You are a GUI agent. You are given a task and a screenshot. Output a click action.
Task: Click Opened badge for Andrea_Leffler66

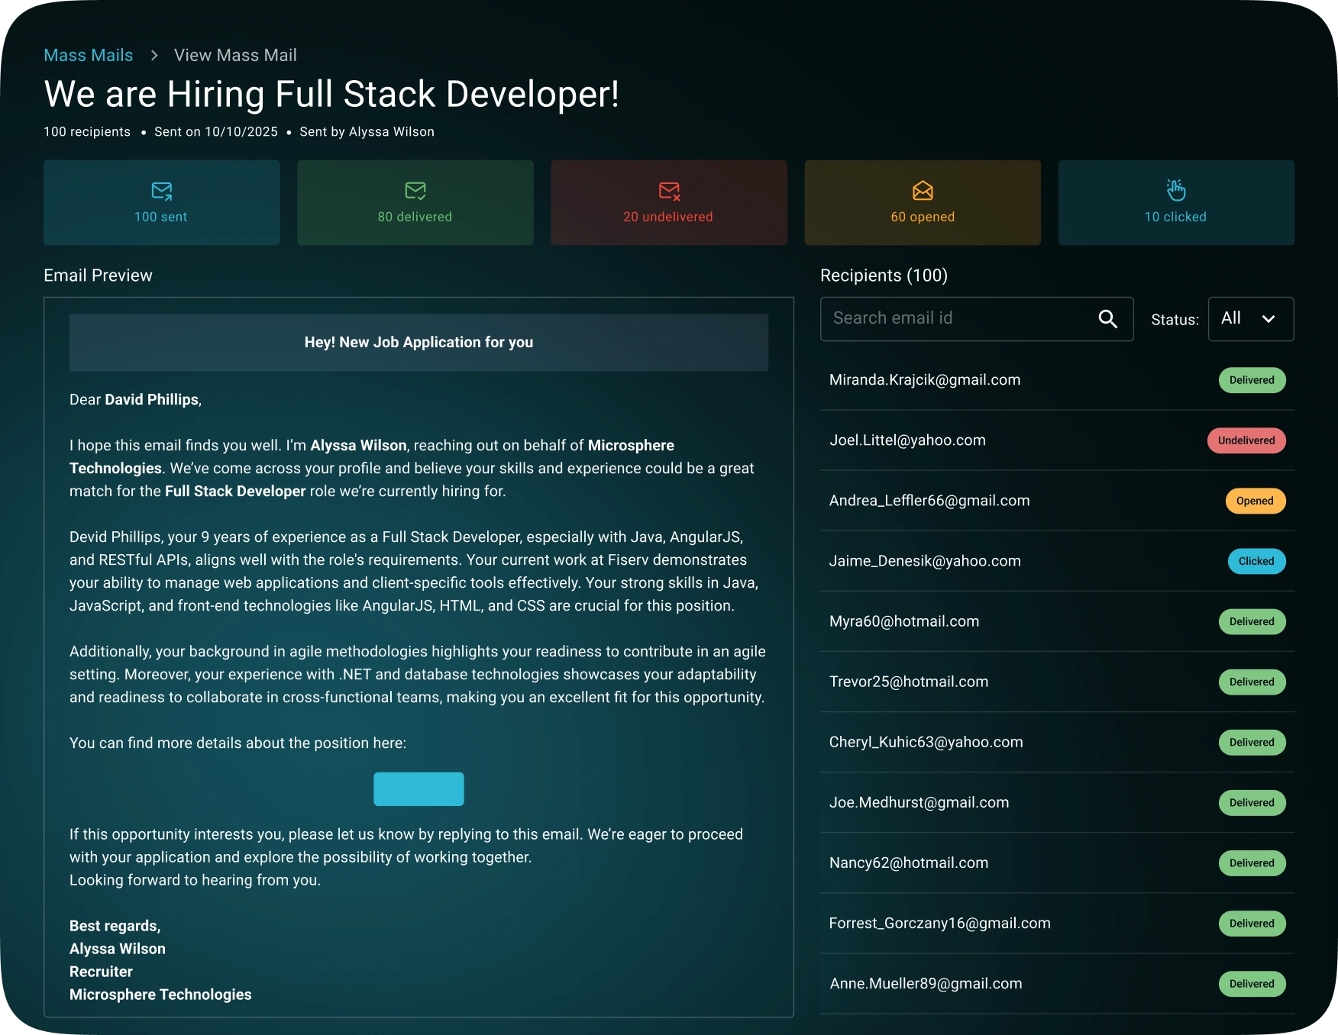[x=1256, y=501]
